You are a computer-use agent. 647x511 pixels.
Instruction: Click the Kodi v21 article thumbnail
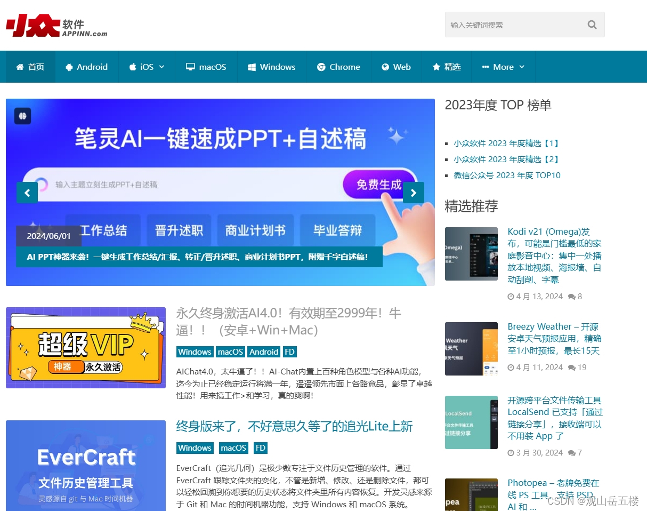point(471,253)
